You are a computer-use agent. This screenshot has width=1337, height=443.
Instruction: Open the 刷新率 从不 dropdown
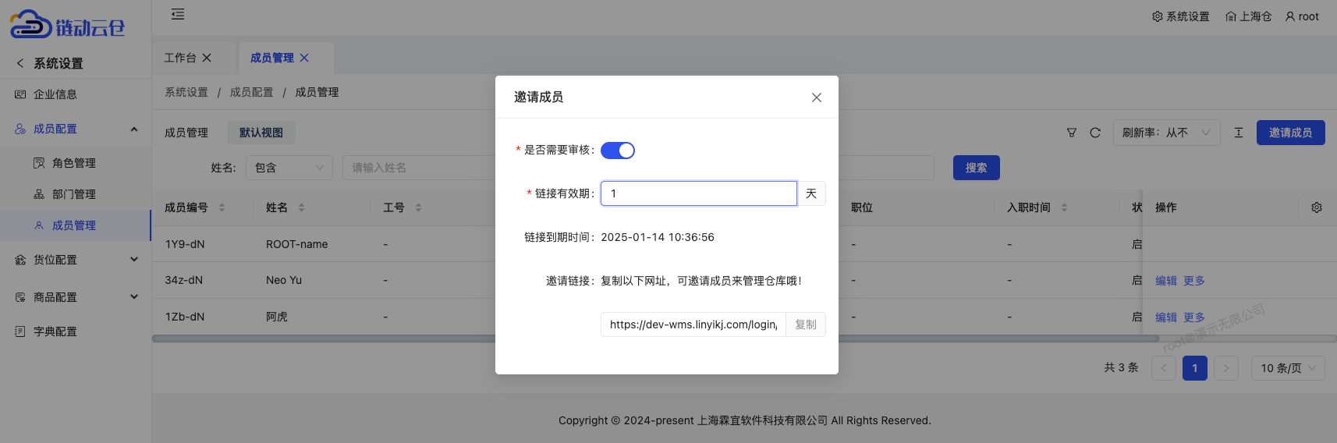(1166, 133)
